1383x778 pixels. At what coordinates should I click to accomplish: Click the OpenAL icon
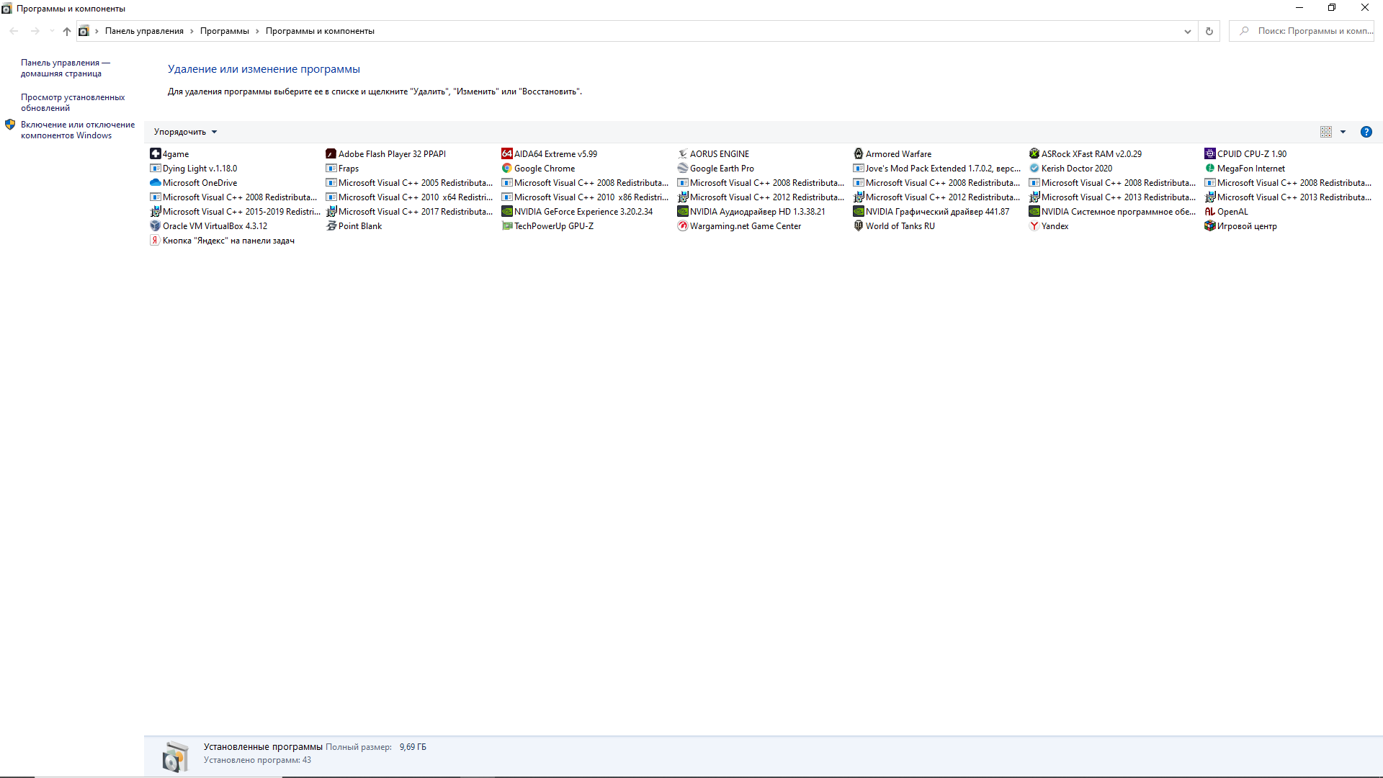click(x=1209, y=211)
